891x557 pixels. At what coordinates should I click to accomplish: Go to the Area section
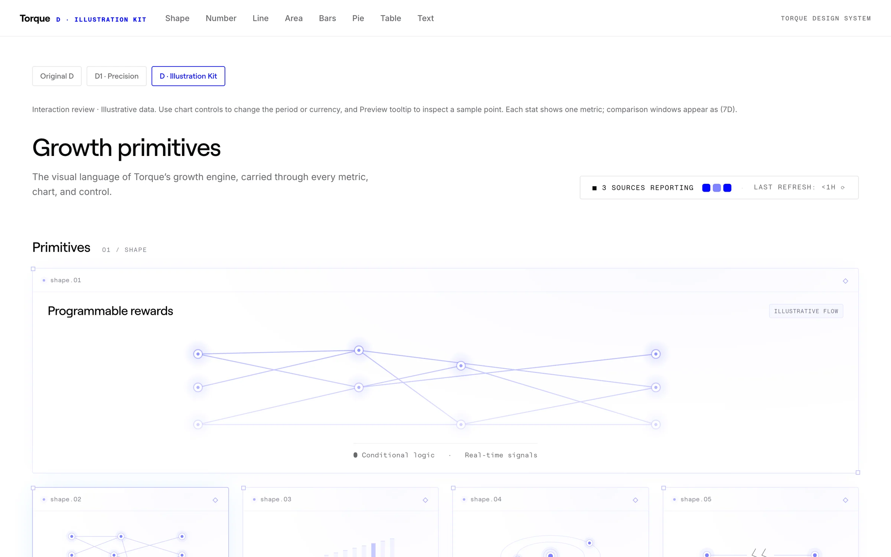pyautogui.click(x=294, y=18)
